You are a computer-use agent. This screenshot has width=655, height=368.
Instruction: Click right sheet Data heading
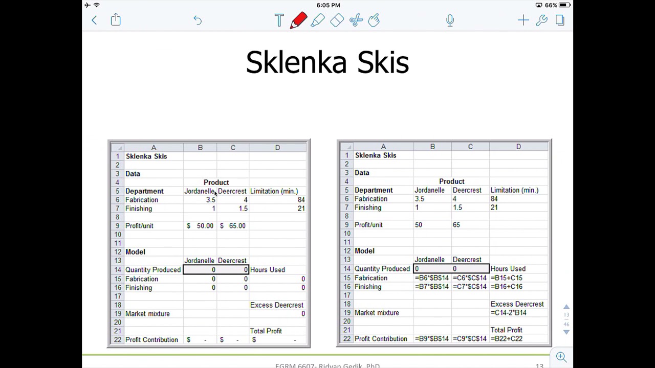[x=362, y=173]
